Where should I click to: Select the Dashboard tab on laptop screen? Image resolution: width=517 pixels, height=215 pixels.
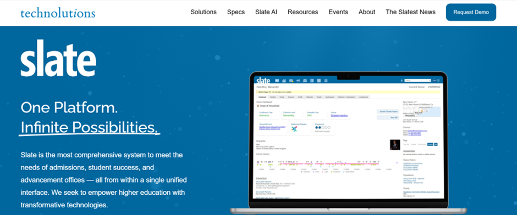262,97
